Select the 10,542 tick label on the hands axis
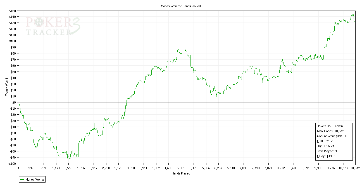This screenshot has height=187, width=362. (x=355, y=168)
